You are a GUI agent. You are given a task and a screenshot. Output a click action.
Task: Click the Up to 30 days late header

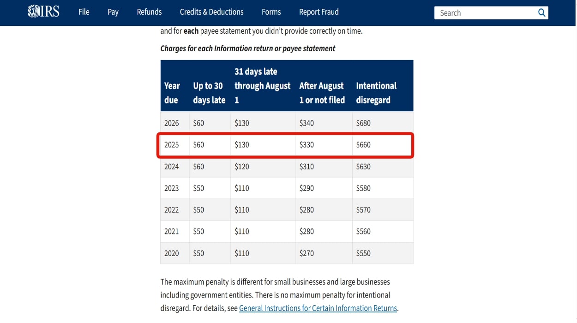[209, 93]
